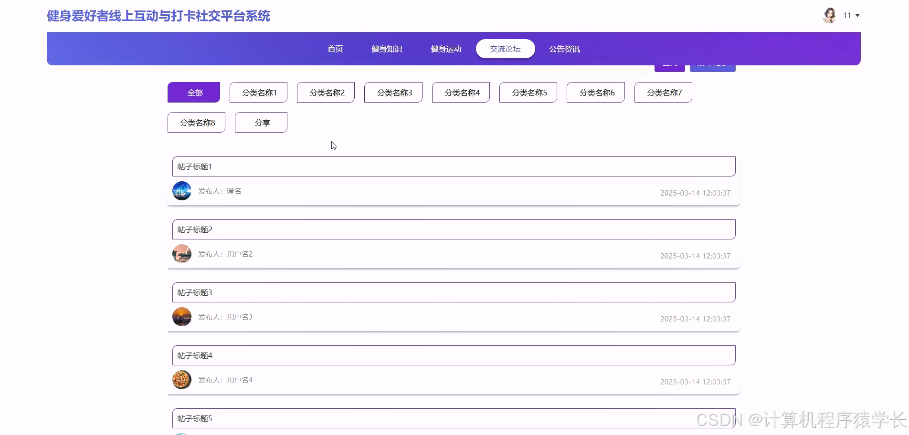Filter by 分类名称8
The height and width of the screenshot is (435, 909).
point(196,122)
